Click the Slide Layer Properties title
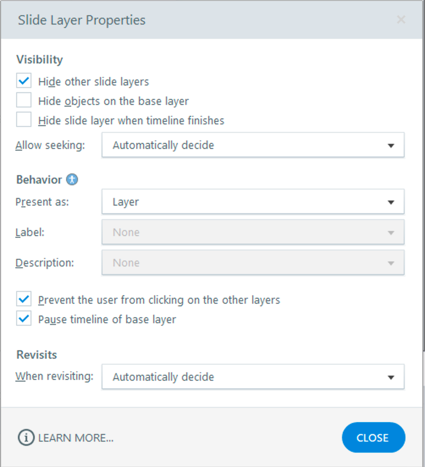425x467 pixels. tap(81, 20)
